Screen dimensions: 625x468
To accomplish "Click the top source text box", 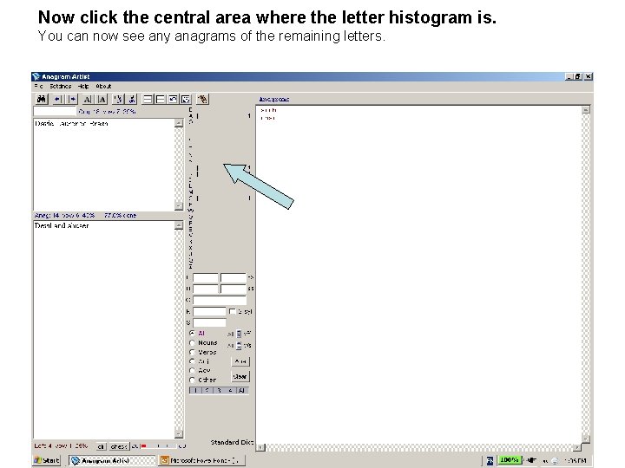I will pos(104,165).
